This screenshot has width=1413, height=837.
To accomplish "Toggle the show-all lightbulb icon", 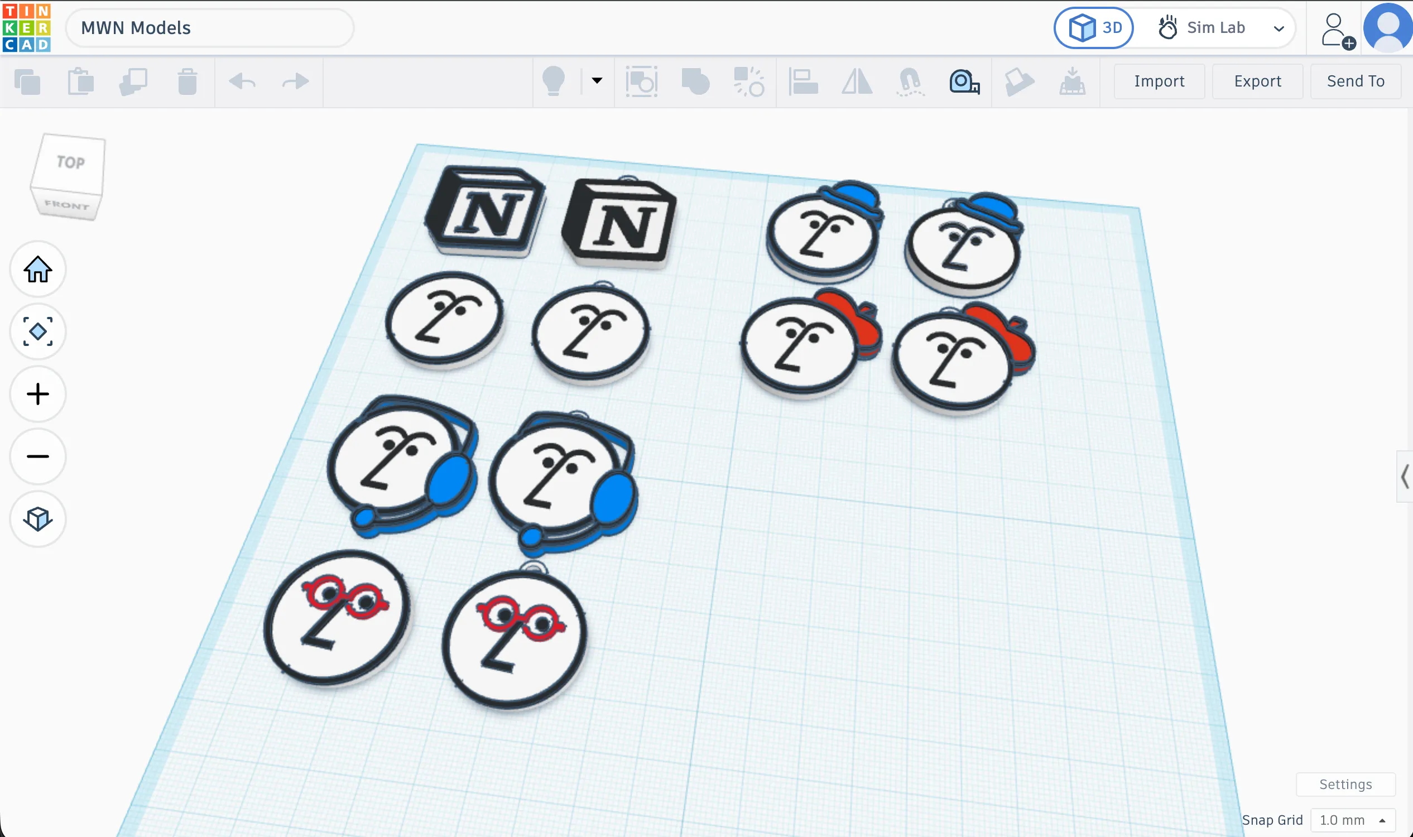I will click(554, 81).
